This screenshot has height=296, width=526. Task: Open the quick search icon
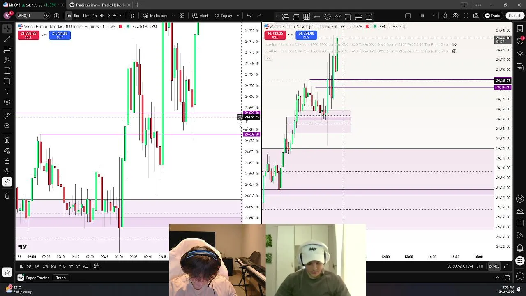tap(445, 16)
